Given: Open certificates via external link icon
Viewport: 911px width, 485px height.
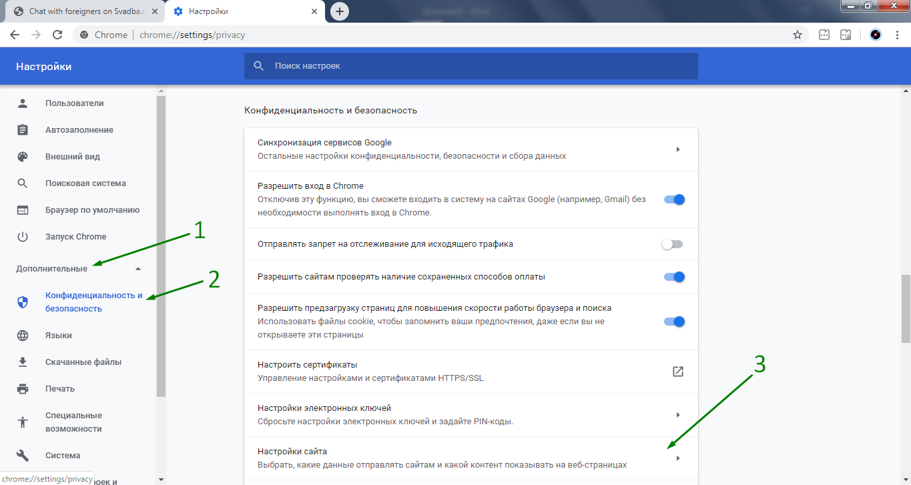Looking at the screenshot, I should [x=677, y=372].
